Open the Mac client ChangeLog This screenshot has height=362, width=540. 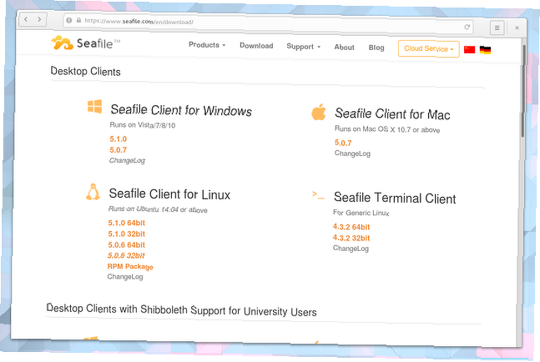352,153
